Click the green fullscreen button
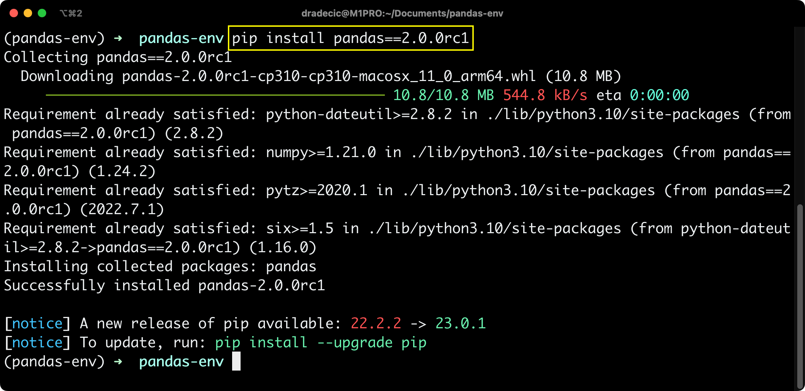Image resolution: width=805 pixels, height=391 pixels. point(42,13)
